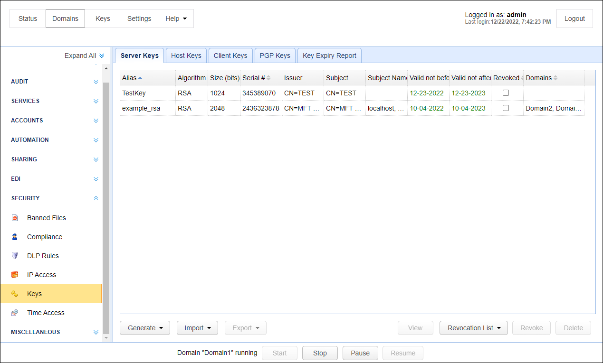Image resolution: width=603 pixels, height=363 pixels.
Task: Click the Banned Files icon in sidebar
Action: coord(15,218)
